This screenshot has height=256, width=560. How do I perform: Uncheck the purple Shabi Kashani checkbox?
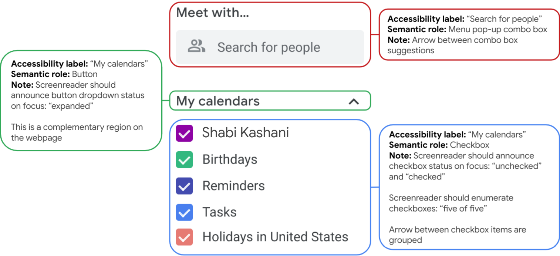[x=184, y=133]
